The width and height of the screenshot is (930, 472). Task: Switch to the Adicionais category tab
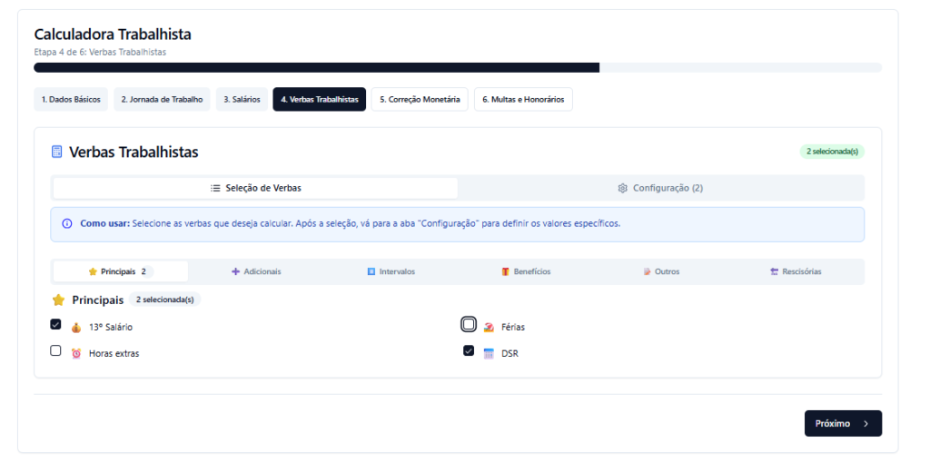pyautogui.click(x=256, y=271)
